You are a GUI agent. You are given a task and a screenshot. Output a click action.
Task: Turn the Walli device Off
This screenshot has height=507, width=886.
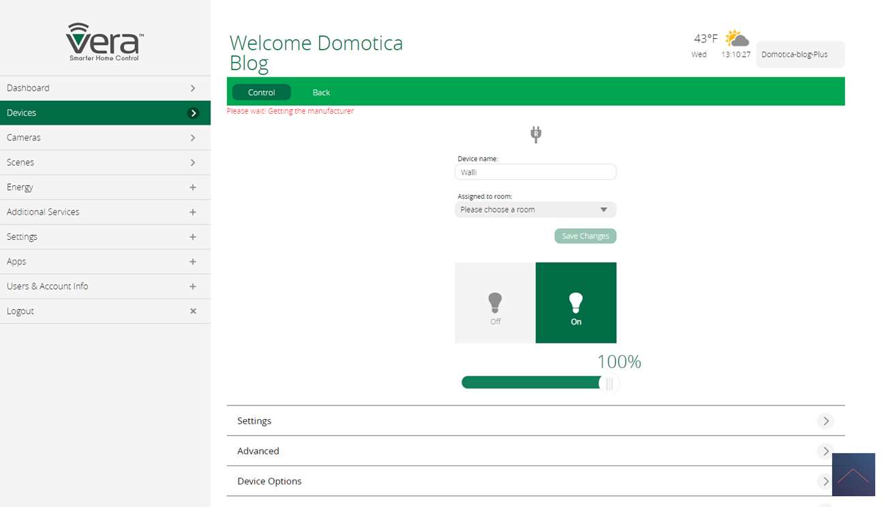pos(495,303)
